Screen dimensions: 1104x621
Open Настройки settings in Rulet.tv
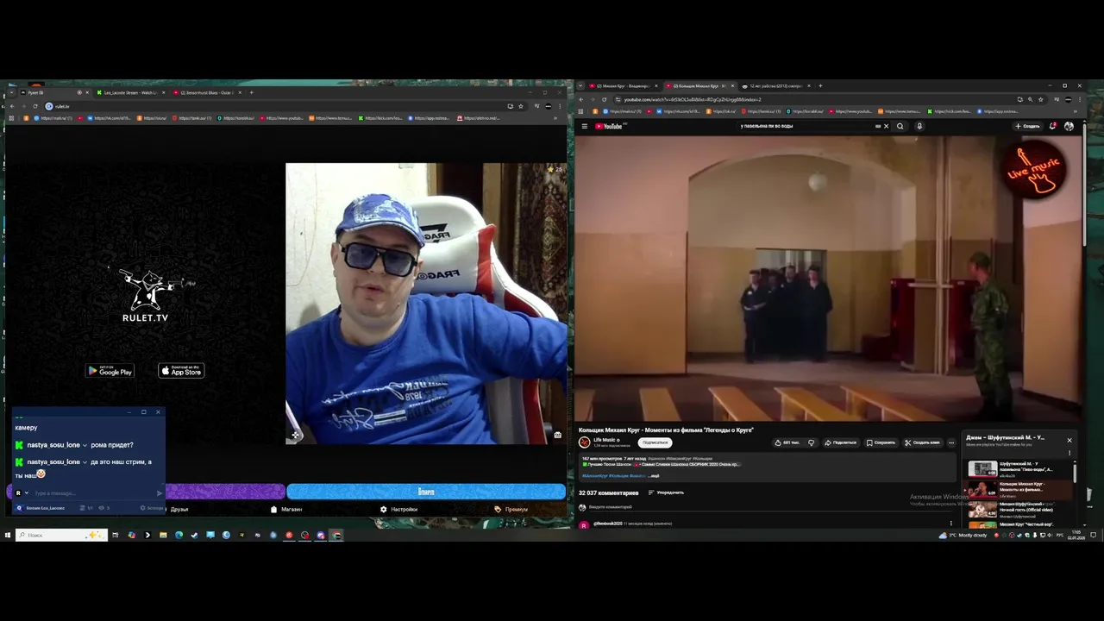pos(398,509)
